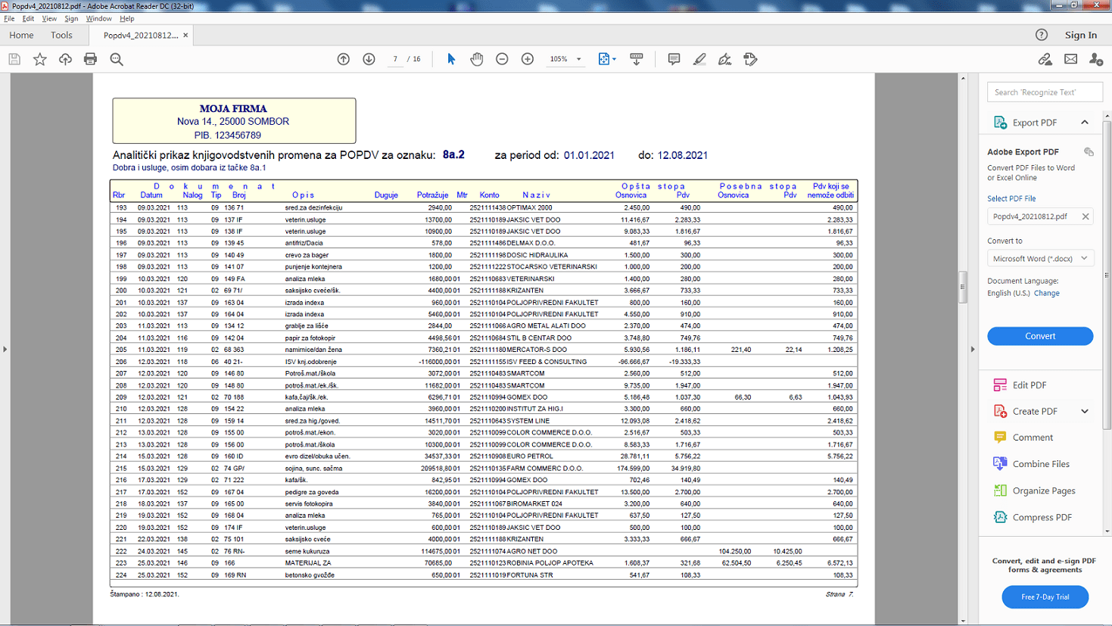The height and width of the screenshot is (626, 1112).
Task: Click the OPTIMAX 2000 entry in the first row
Action: [x=529, y=207]
